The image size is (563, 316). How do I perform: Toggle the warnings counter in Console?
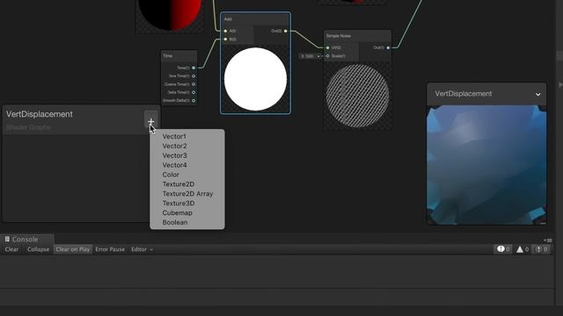[522, 249]
